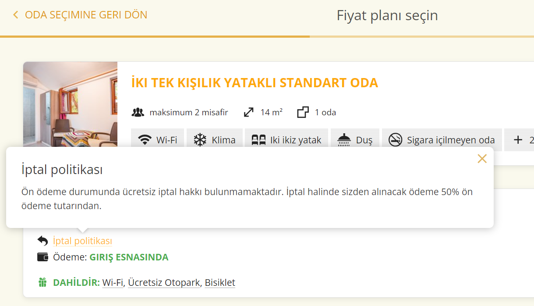Click the 1 oda text

(325, 112)
